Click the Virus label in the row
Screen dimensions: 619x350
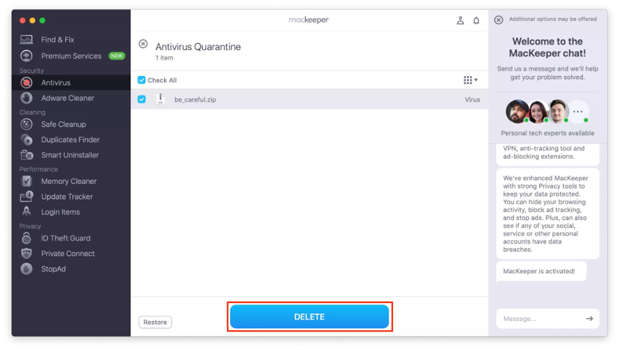point(472,100)
